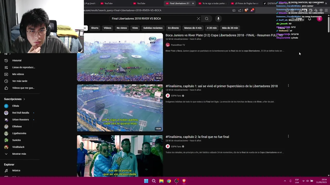
Task: Select the 4-20 min filter chip
Action: tap(212, 28)
